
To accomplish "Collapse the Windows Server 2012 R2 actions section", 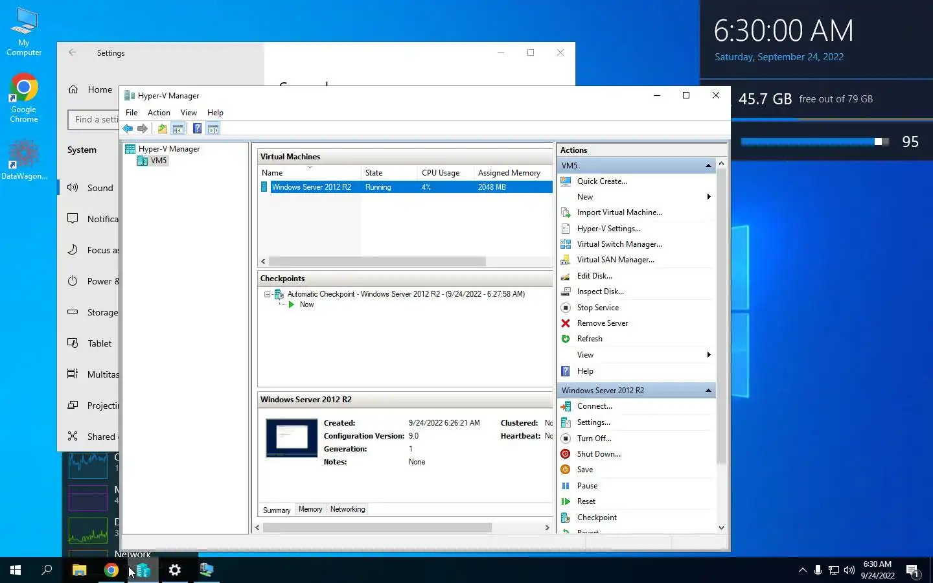I will point(708,391).
